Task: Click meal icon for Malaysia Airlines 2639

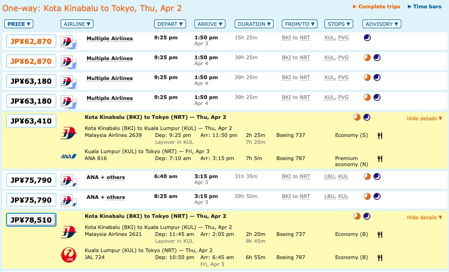Action: click(x=380, y=136)
